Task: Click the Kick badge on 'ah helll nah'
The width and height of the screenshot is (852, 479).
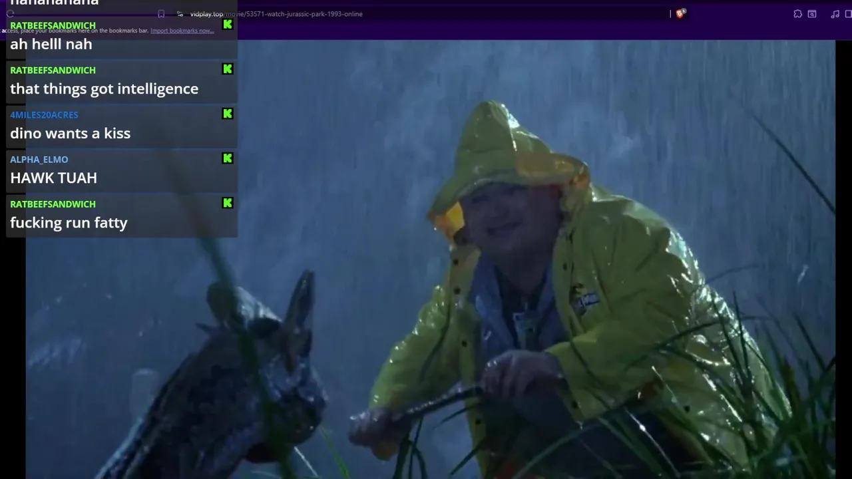Action: coord(228,25)
